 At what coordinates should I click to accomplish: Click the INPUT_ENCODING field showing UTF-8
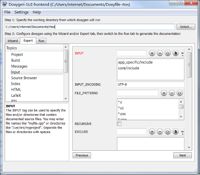pyautogui.click(x=151, y=85)
